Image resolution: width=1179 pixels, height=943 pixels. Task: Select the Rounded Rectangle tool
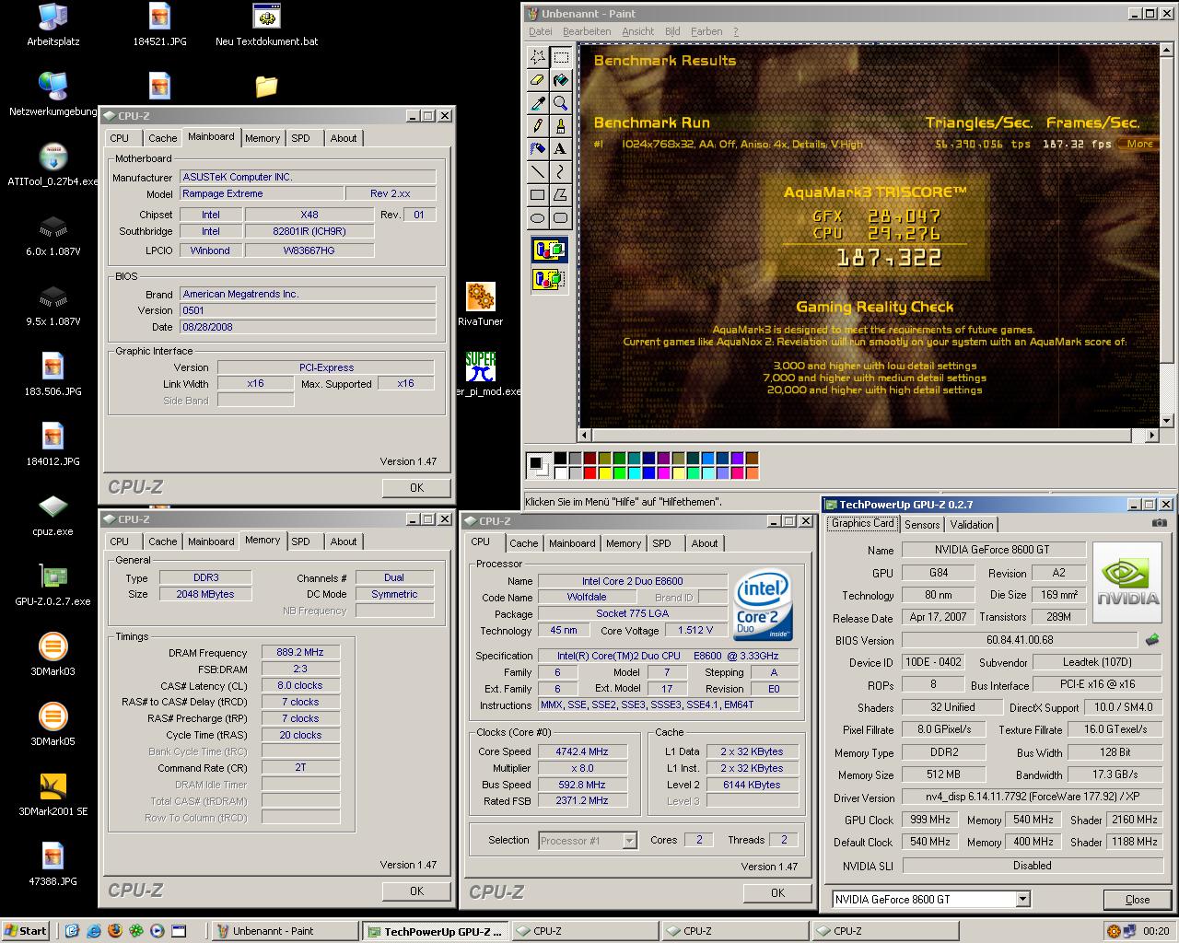click(560, 217)
